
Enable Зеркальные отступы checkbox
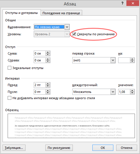pyautogui.click(x=10, y=68)
